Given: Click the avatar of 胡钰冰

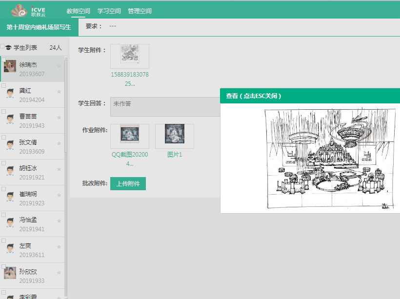Looking at the screenshot, I should point(10,171).
